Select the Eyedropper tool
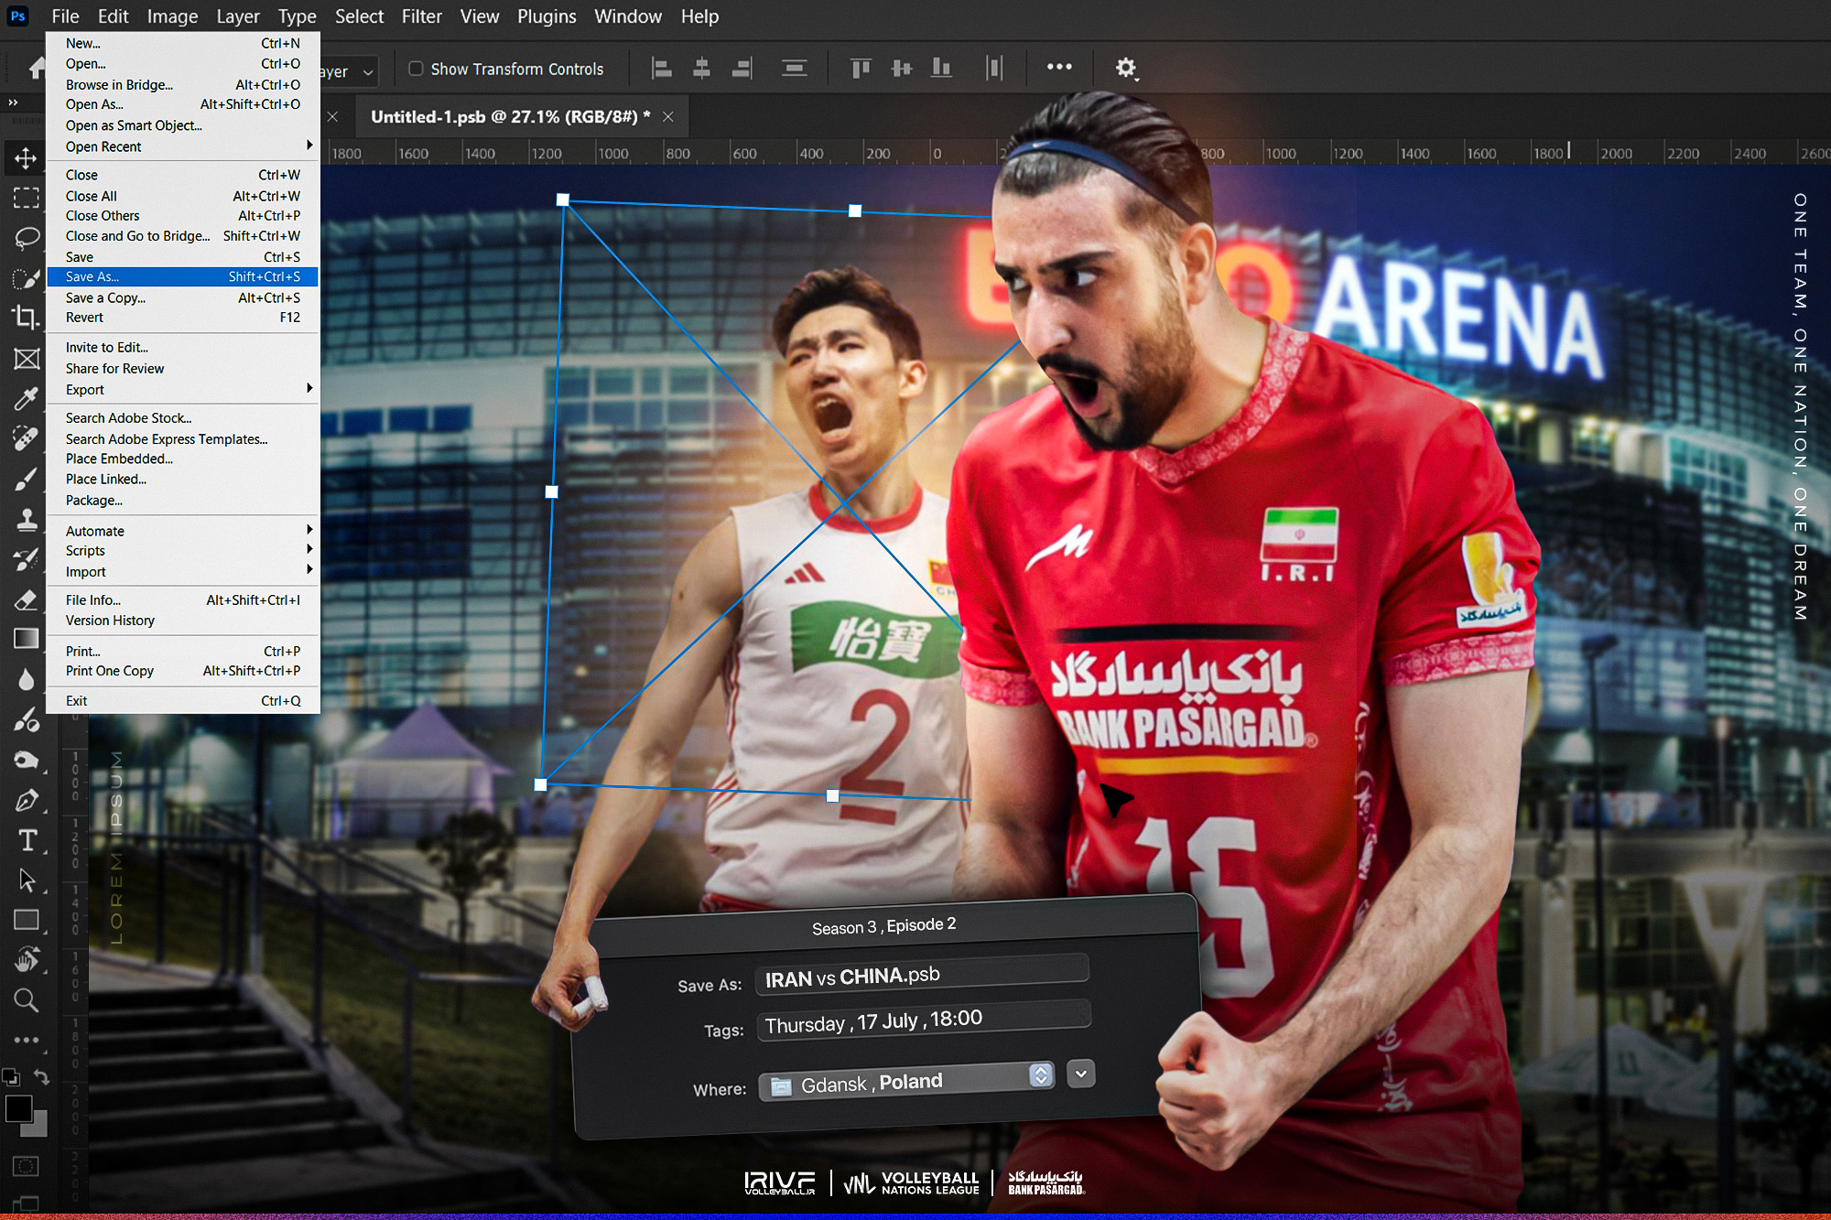The height and width of the screenshot is (1220, 1831). point(26,398)
